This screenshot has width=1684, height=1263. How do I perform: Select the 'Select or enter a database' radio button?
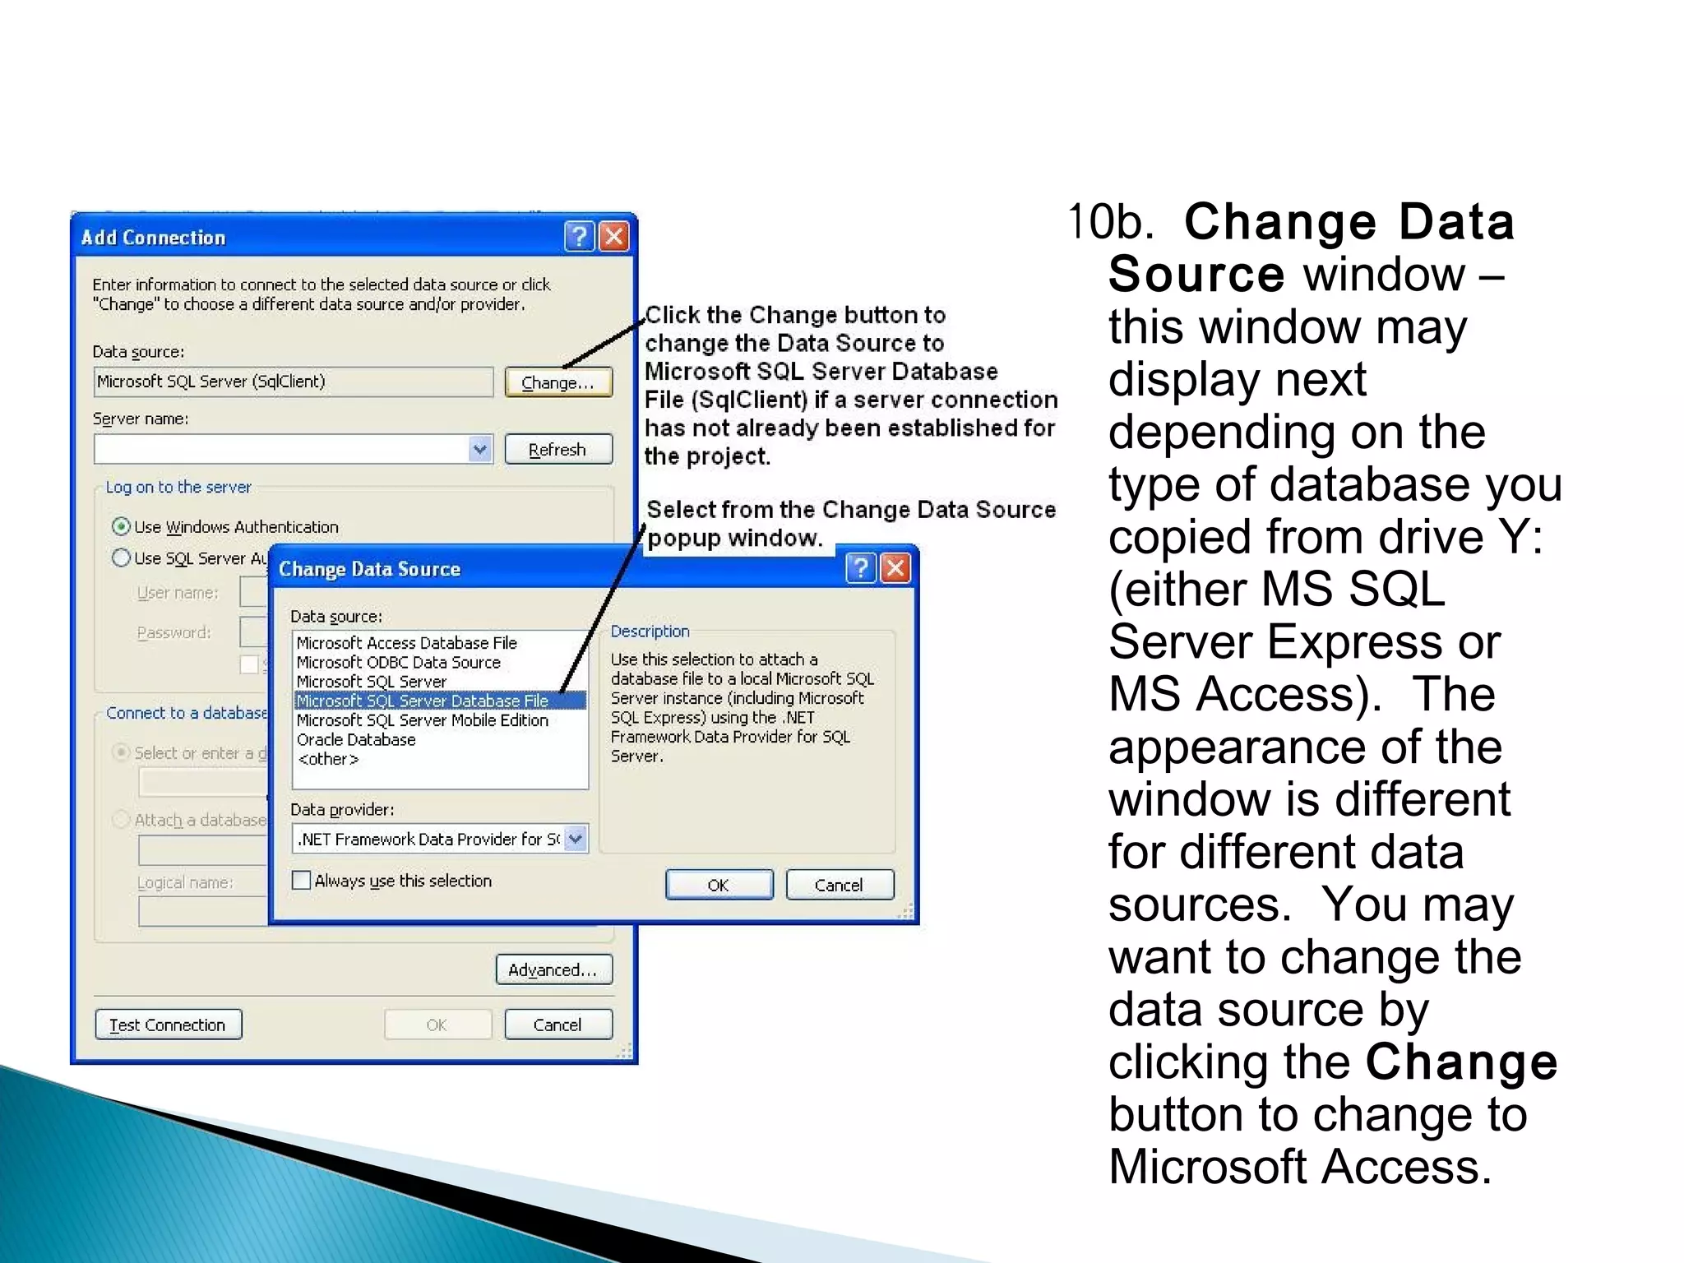point(121,752)
